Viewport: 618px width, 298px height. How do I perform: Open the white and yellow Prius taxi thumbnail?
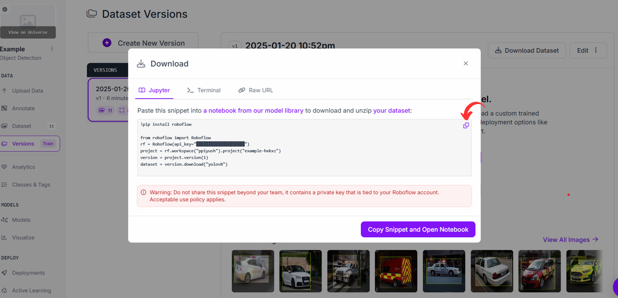pyautogui.click(x=253, y=271)
